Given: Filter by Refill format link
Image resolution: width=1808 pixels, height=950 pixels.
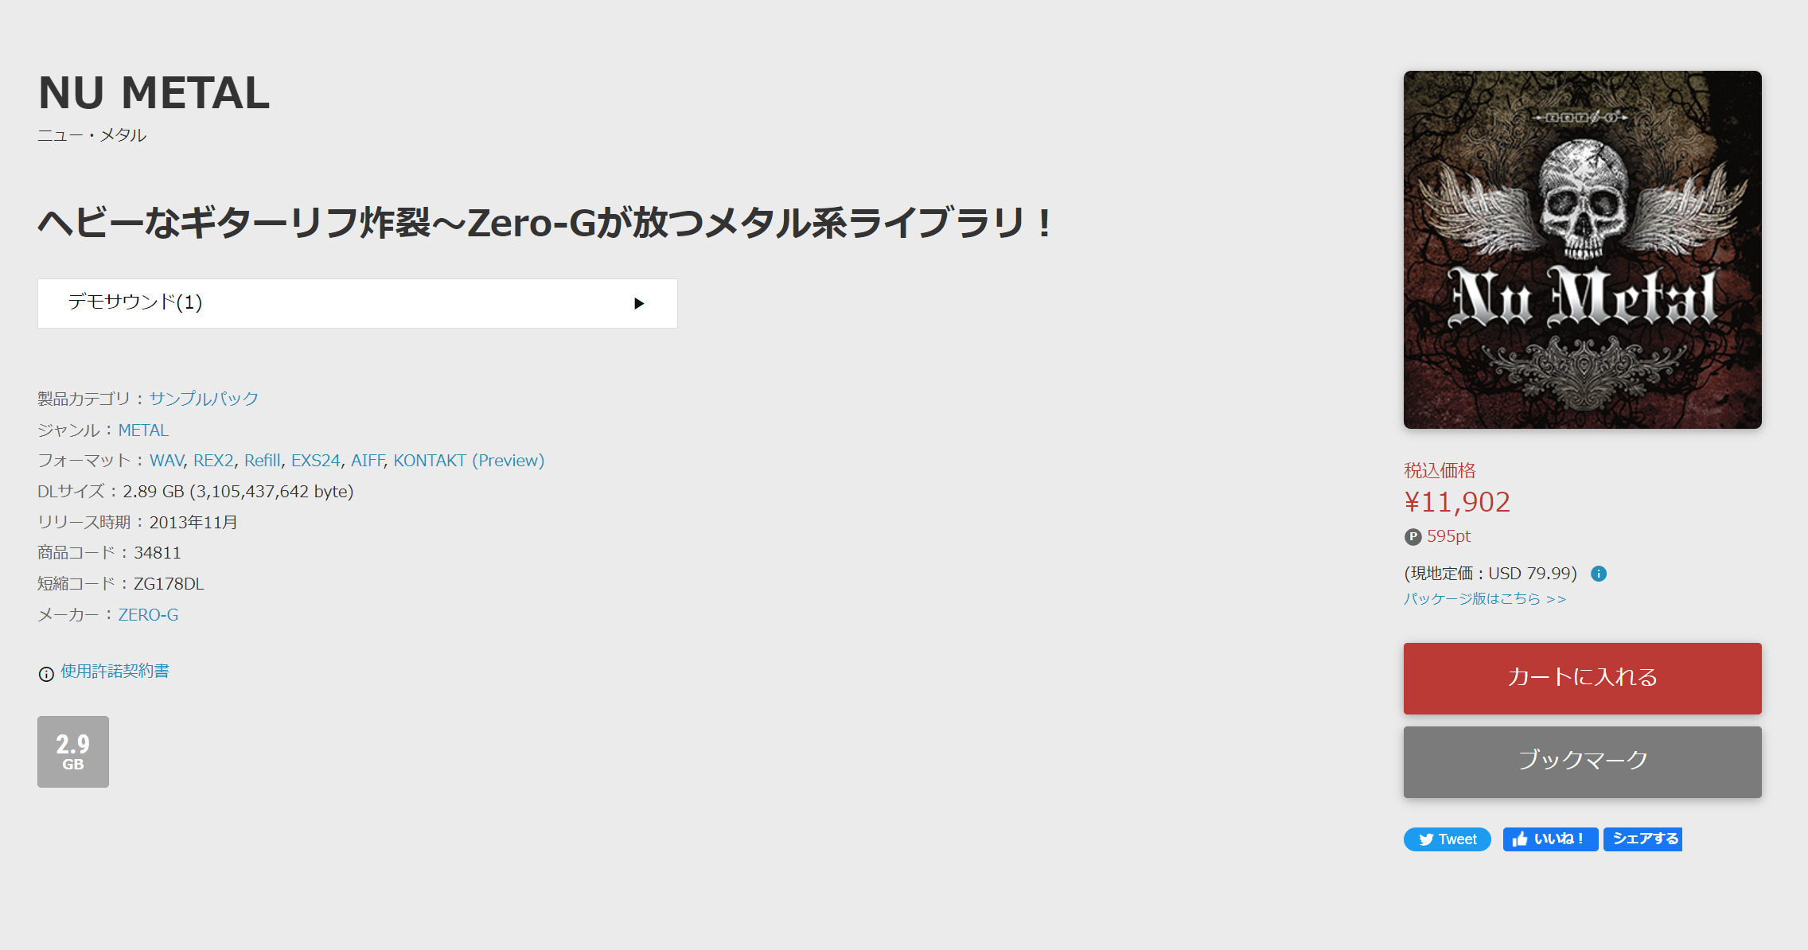Looking at the screenshot, I should [x=262, y=461].
